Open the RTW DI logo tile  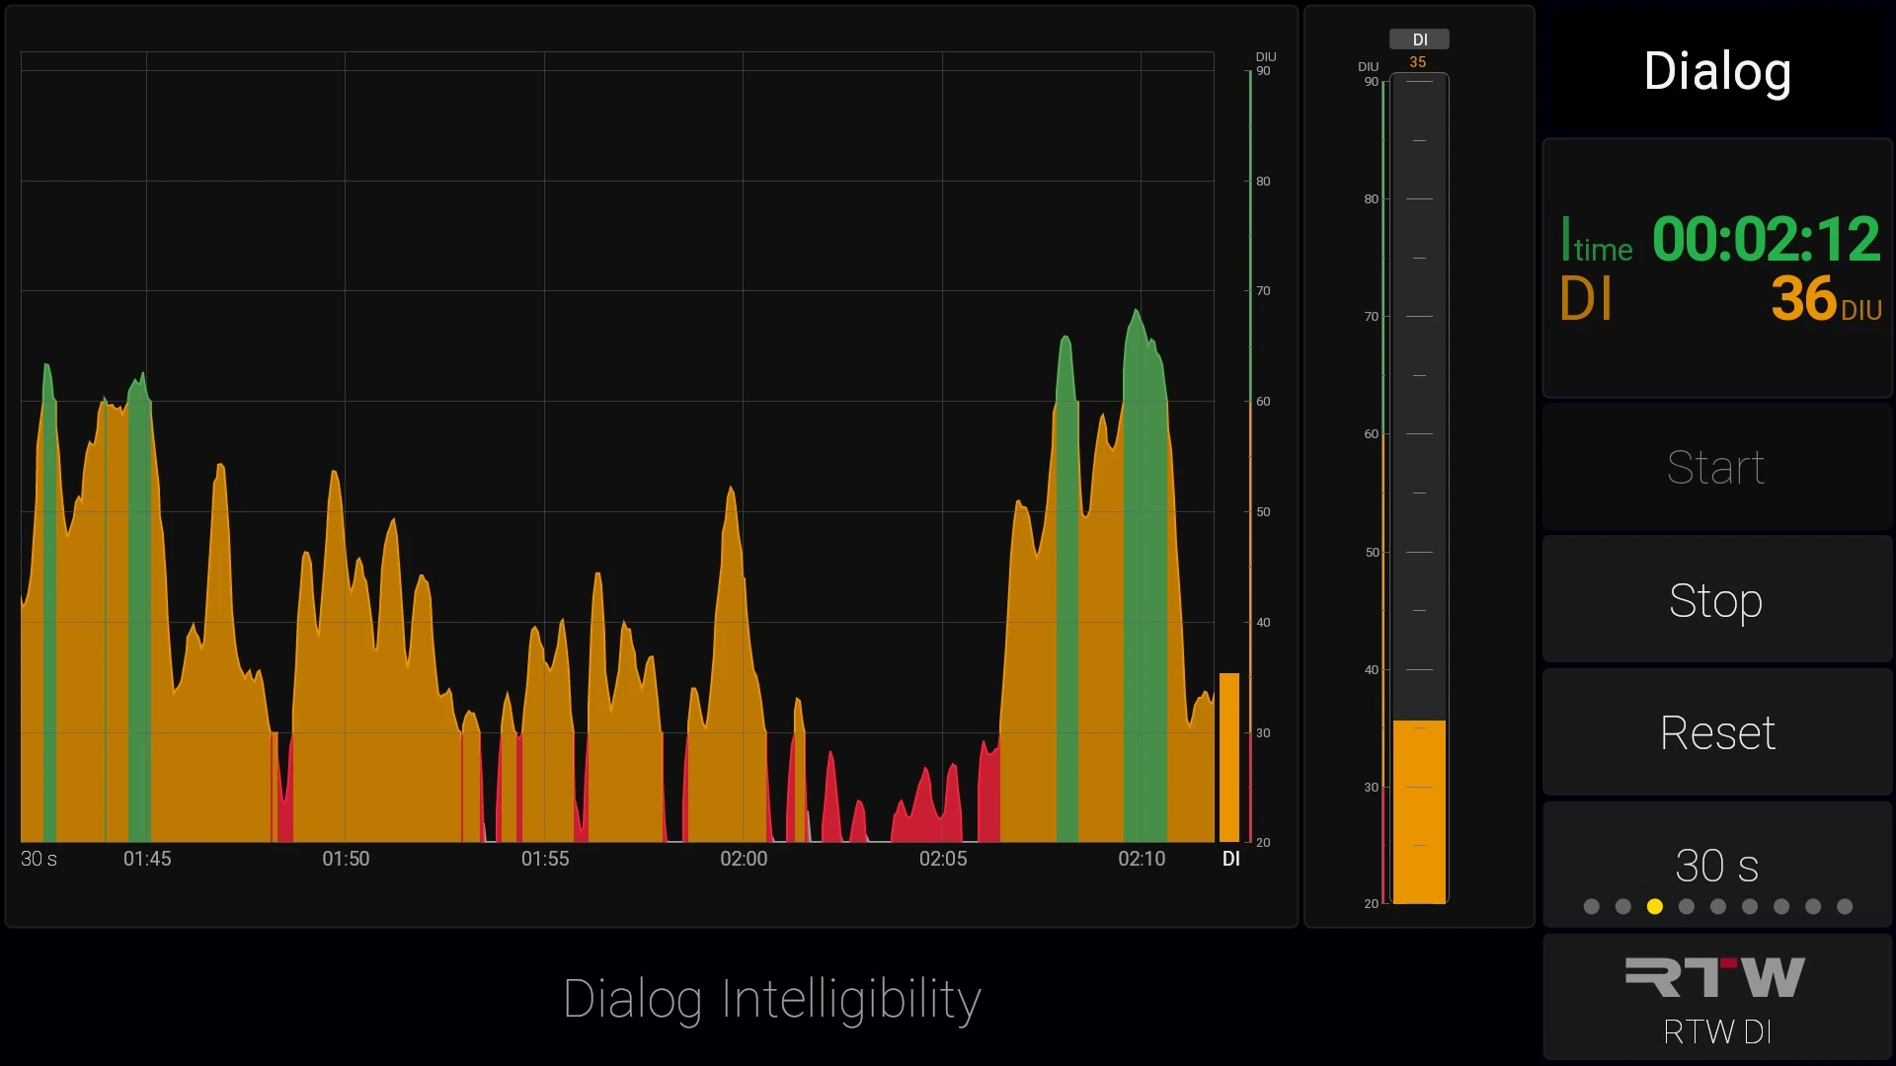(x=1717, y=997)
